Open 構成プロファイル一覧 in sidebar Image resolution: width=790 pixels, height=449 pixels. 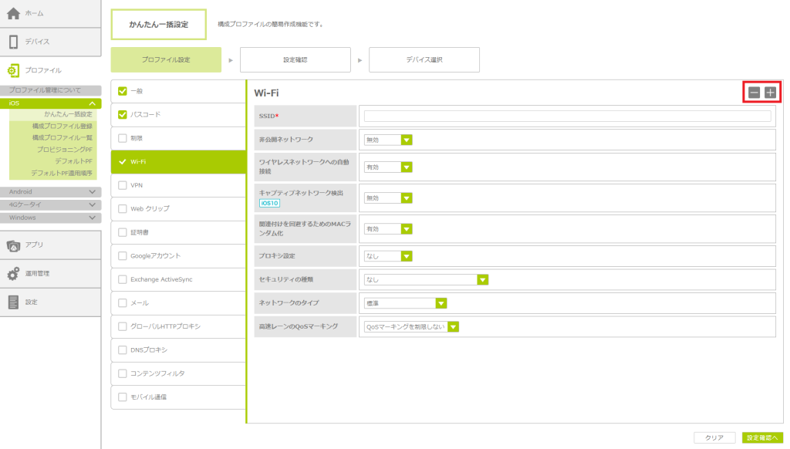click(62, 137)
